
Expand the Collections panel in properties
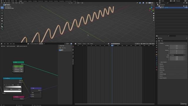(x=162, y=66)
